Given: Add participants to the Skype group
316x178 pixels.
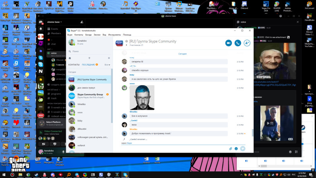Looking at the screenshot, I should pos(247,43).
